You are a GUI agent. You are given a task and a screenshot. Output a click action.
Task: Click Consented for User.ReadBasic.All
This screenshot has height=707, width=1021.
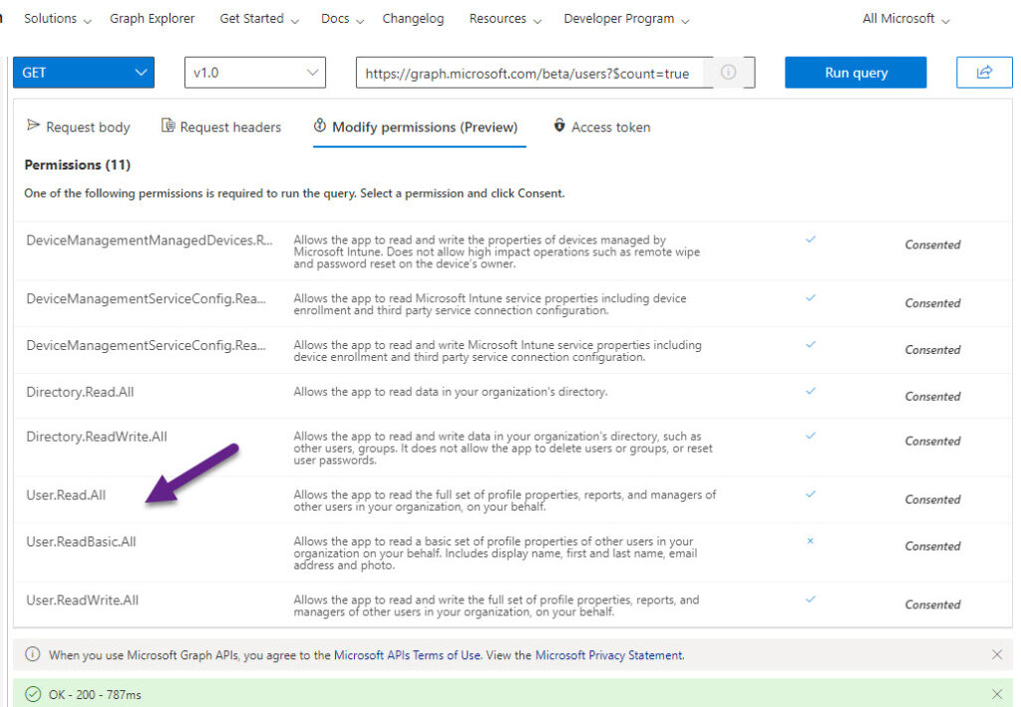932,545
